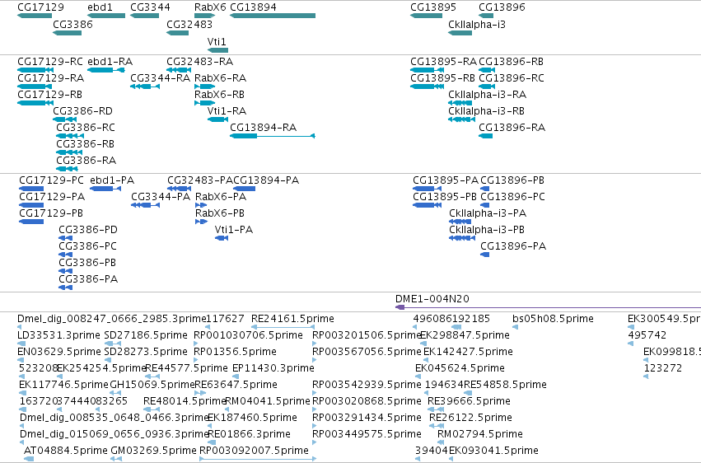Open the RabX6 gene feature in top track
The height and width of the screenshot is (463, 701).
click(205, 16)
